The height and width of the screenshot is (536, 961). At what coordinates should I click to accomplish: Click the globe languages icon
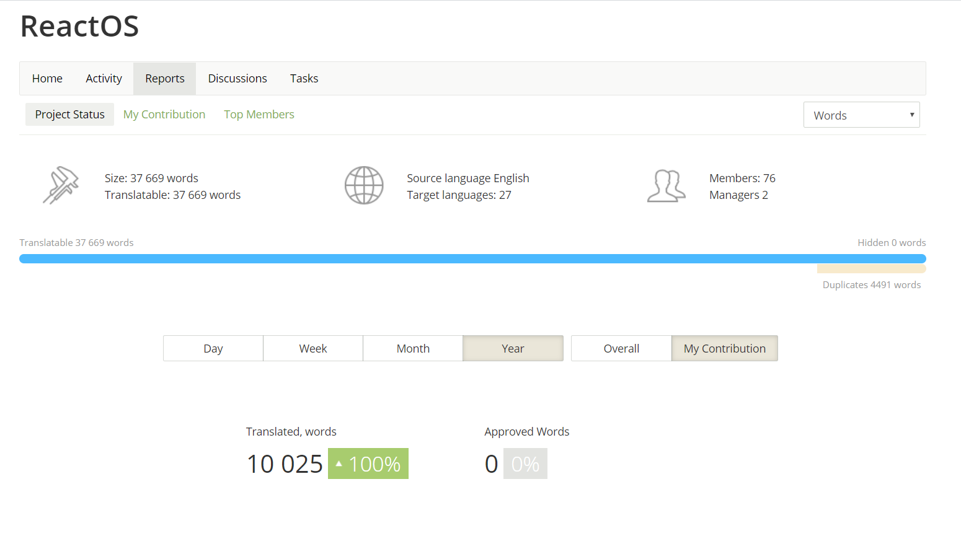(x=364, y=185)
